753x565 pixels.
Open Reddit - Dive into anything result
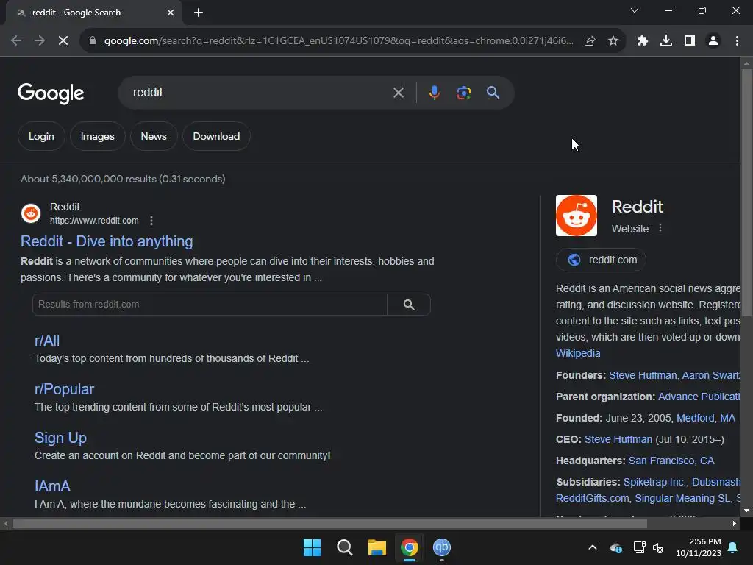(107, 241)
